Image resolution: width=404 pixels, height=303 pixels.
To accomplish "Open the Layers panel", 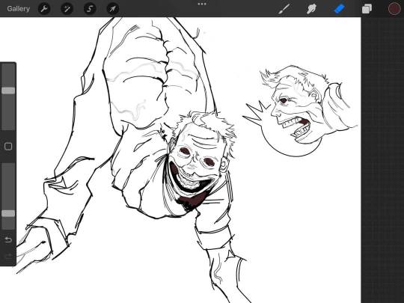I will coord(367,9).
